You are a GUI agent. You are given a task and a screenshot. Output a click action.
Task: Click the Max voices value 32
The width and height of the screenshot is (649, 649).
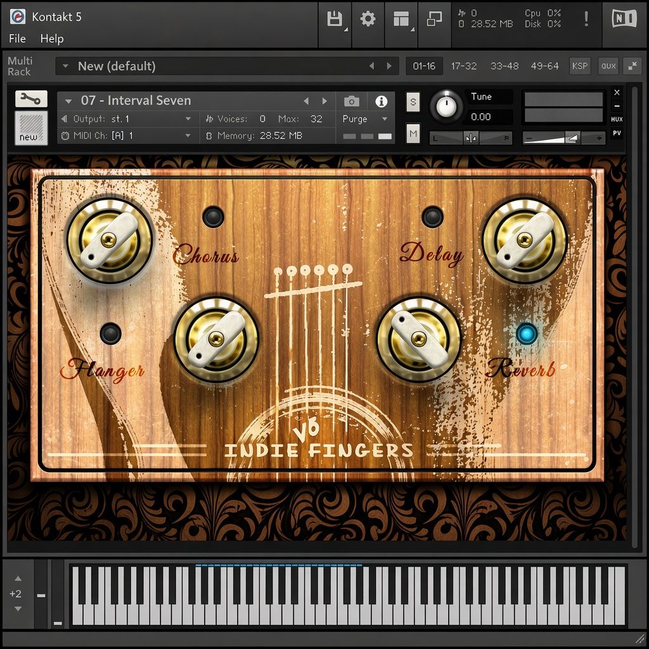click(x=316, y=119)
